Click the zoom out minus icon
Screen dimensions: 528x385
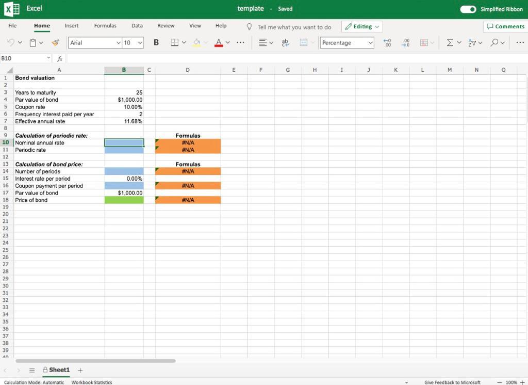click(500, 382)
